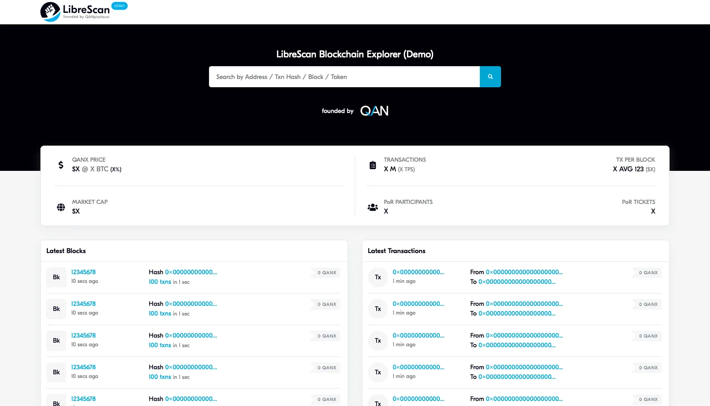The height and width of the screenshot is (406, 710).
Task: Click Bk icon of first block row
Action: point(56,277)
